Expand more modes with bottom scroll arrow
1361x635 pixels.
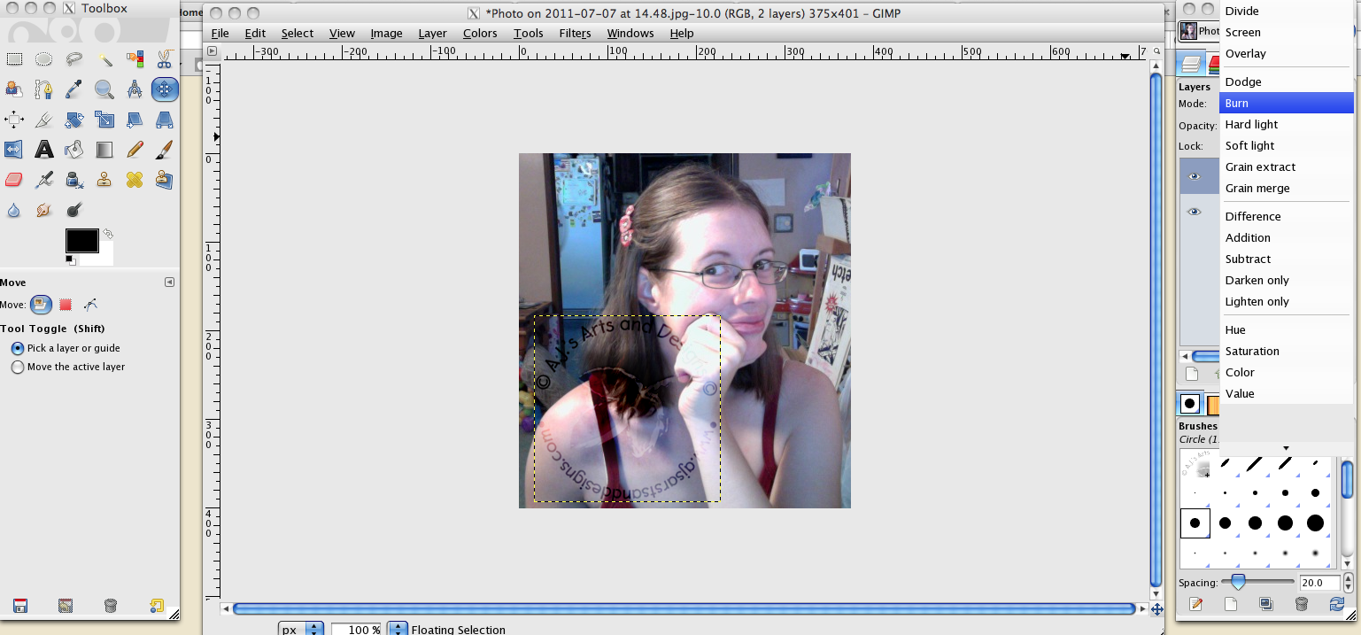[x=1286, y=447]
